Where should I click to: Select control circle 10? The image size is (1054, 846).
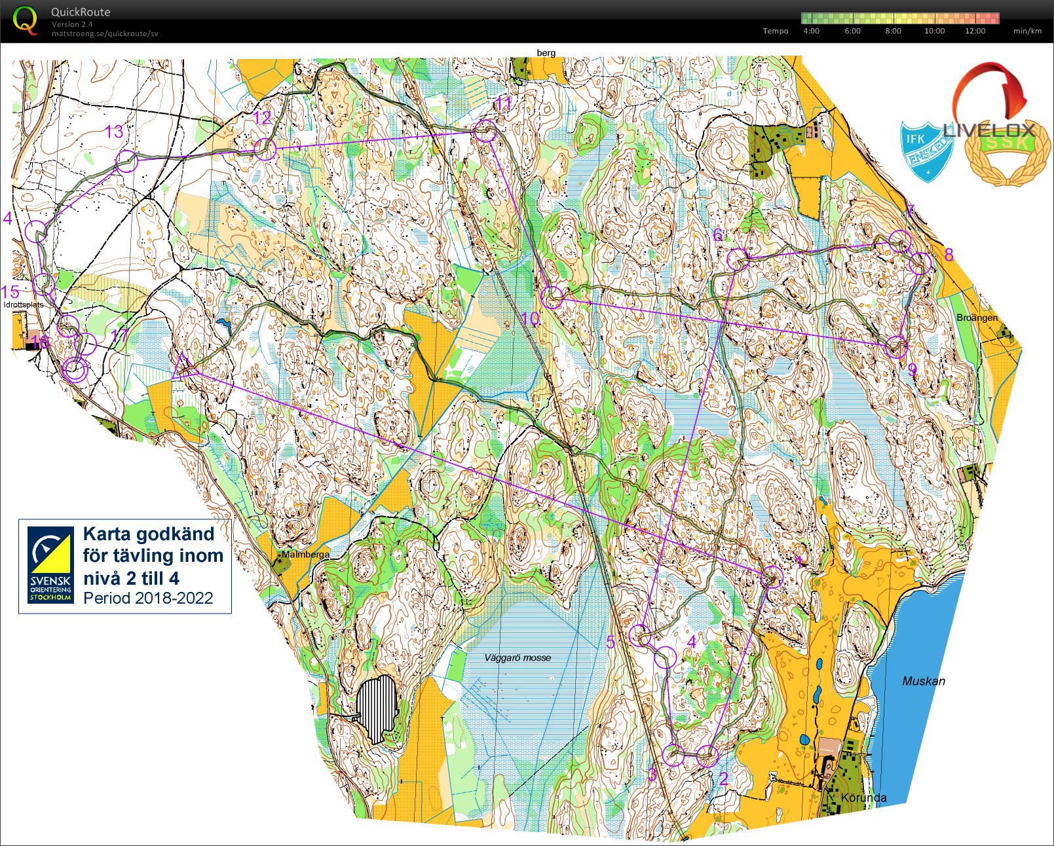pos(553,297)
